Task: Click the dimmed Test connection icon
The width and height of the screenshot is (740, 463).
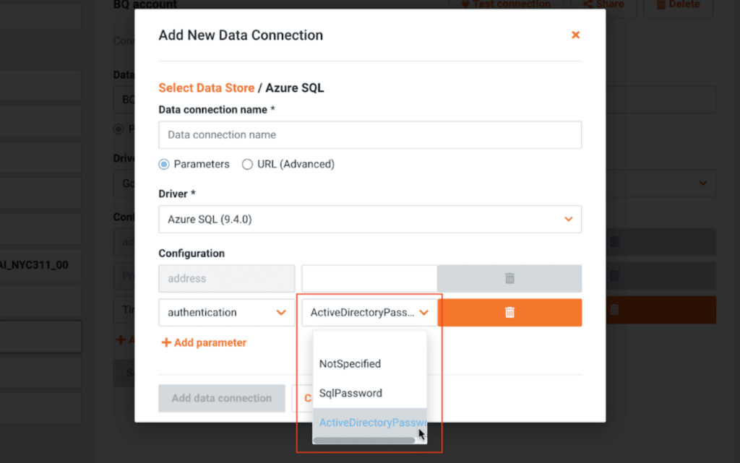Action: pos(465,4)
